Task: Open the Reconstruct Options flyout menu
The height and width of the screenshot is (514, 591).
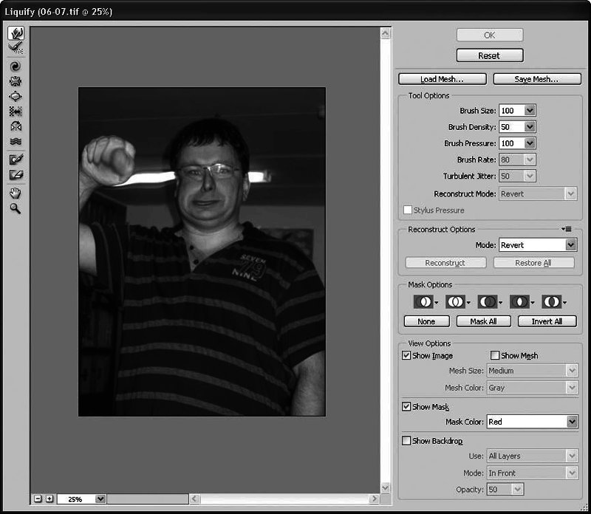Action: 567,229
